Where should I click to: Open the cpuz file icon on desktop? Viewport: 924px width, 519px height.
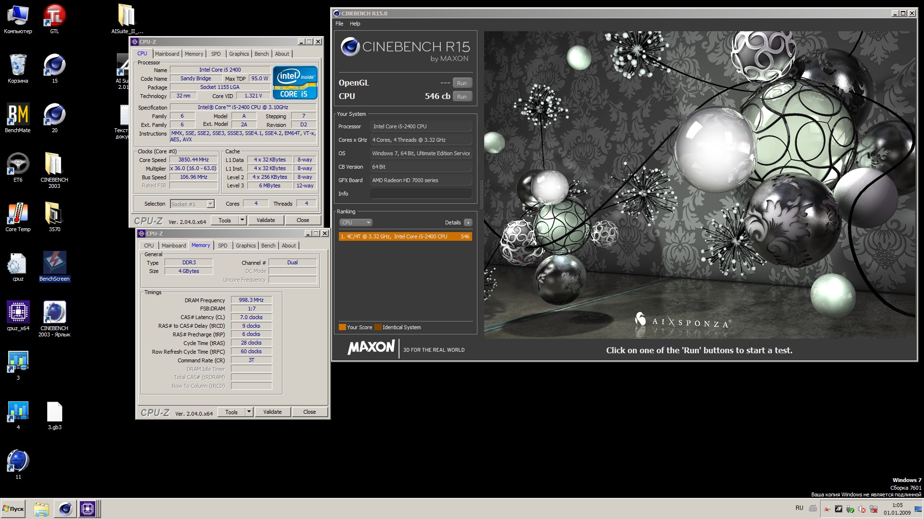coord(18,267)
